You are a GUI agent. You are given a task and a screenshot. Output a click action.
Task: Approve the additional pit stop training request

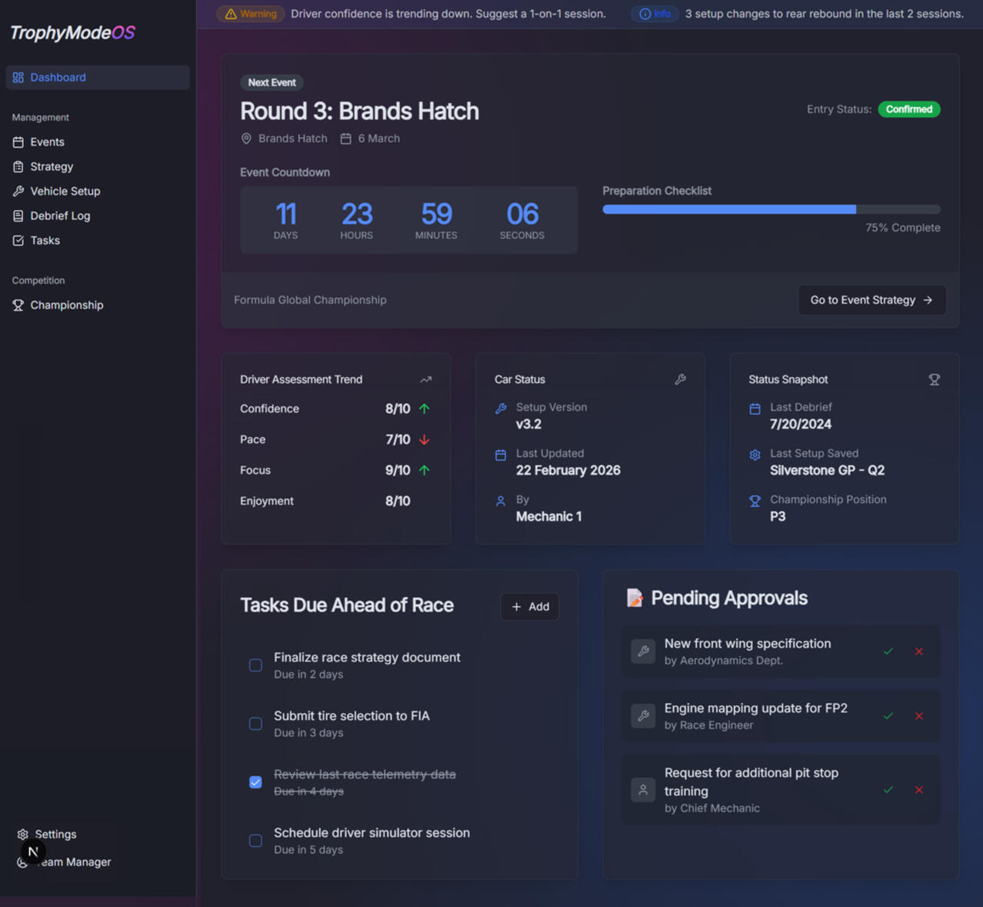[x=888, y=790]
